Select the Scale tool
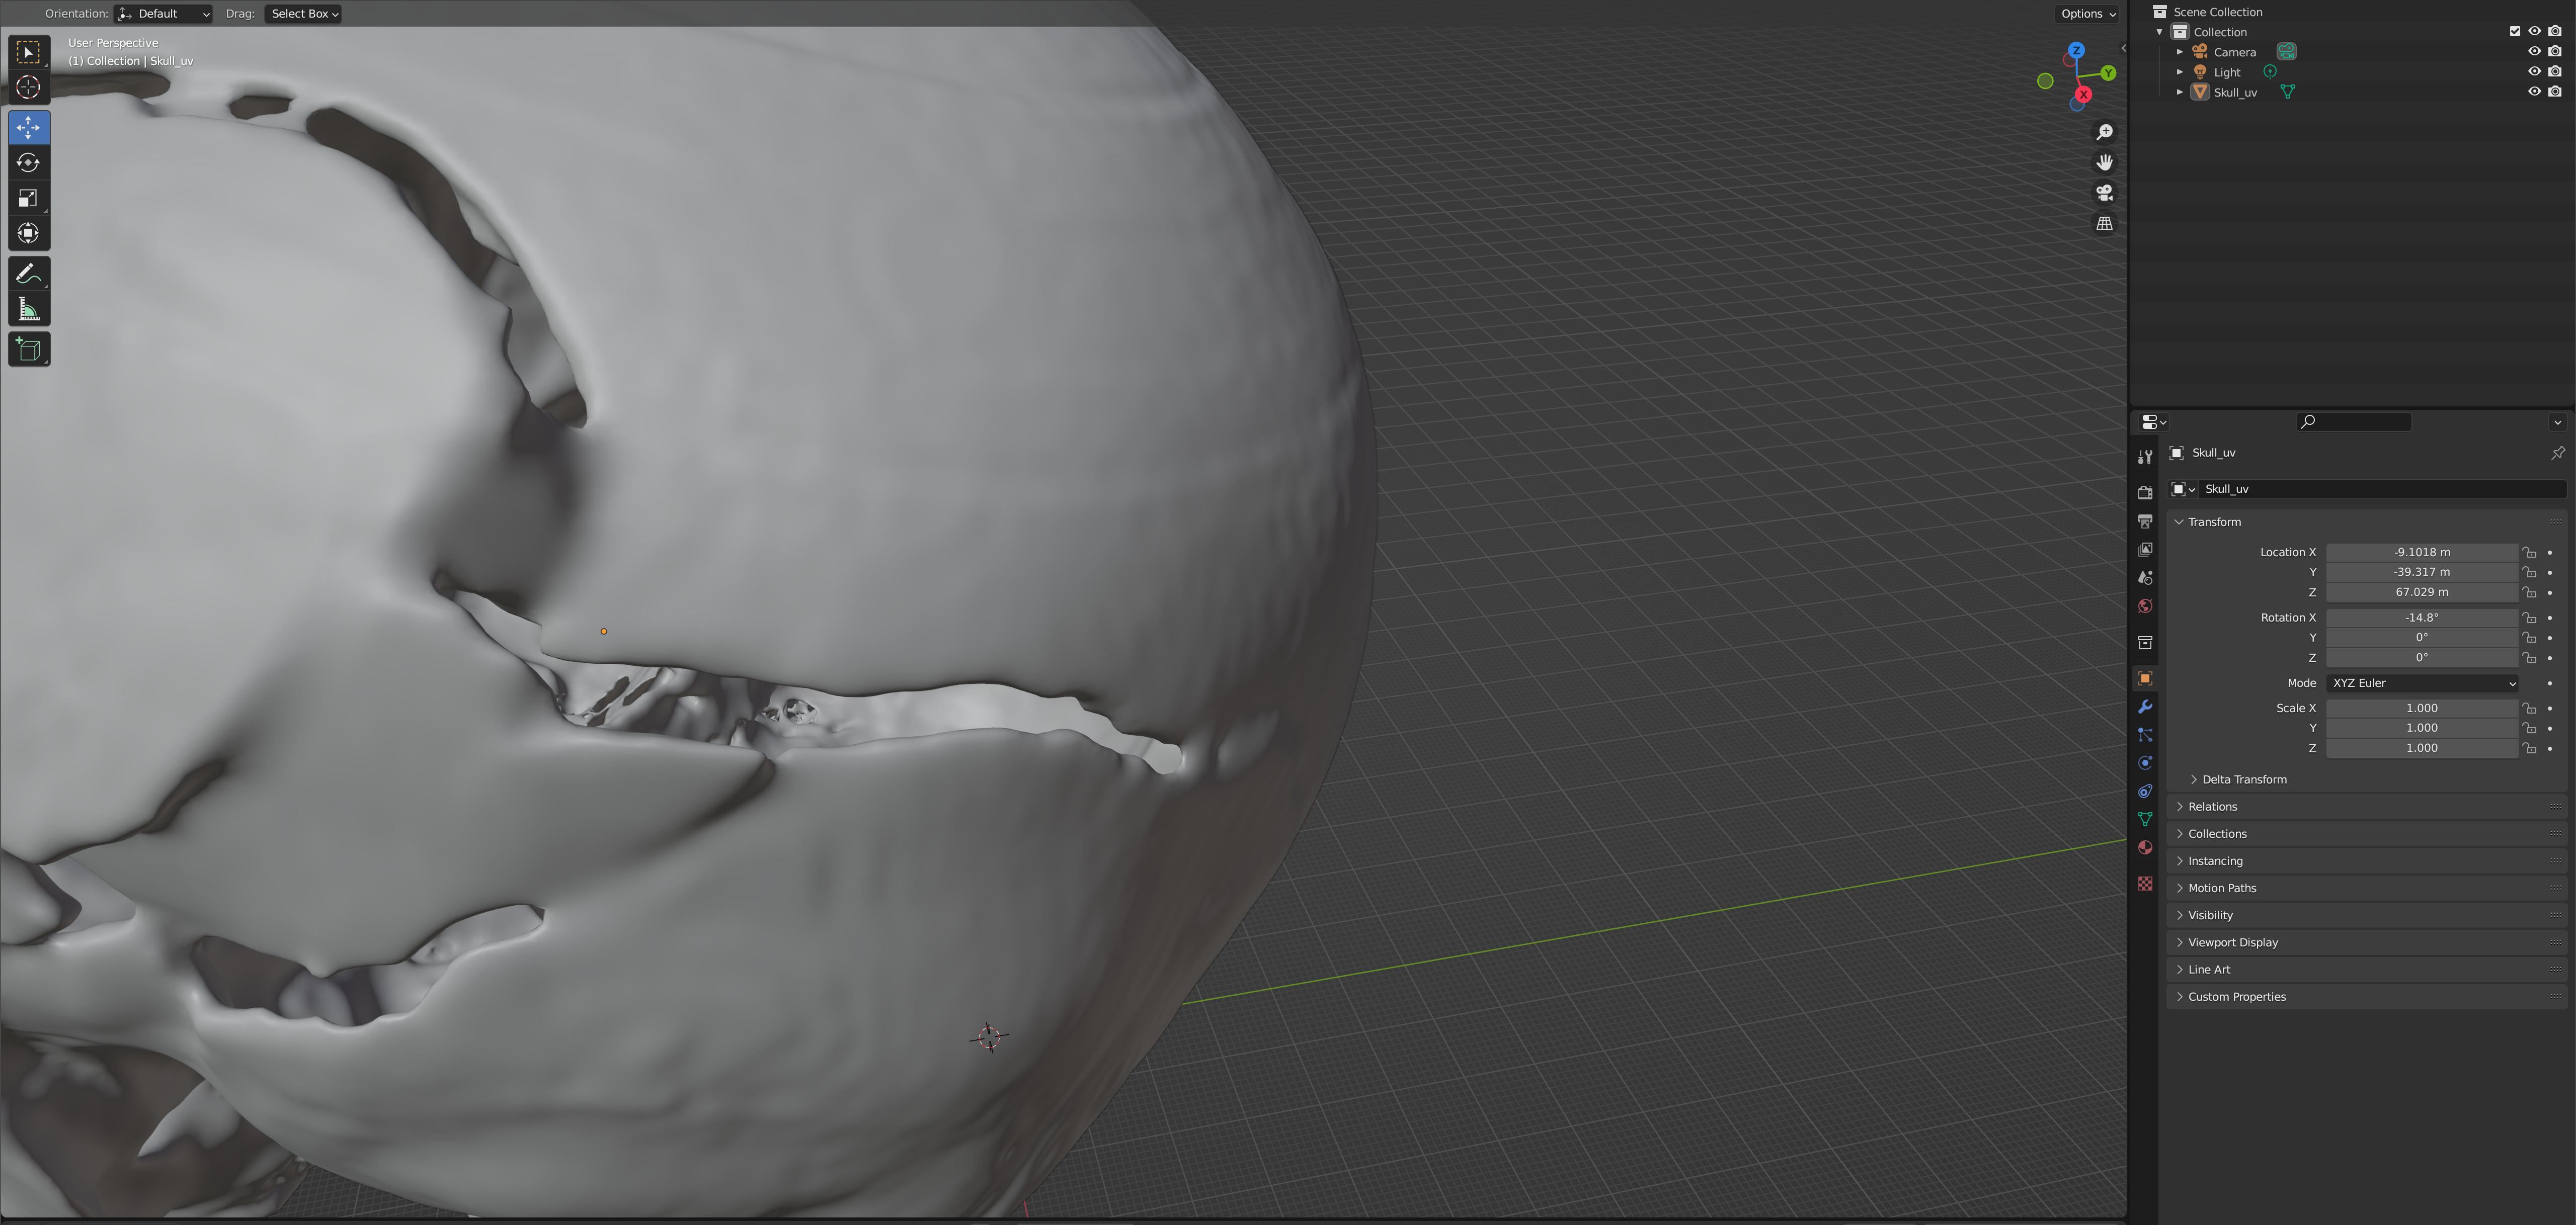The width and height of the screenshot is (2576, 1225). tap(28, 198)
